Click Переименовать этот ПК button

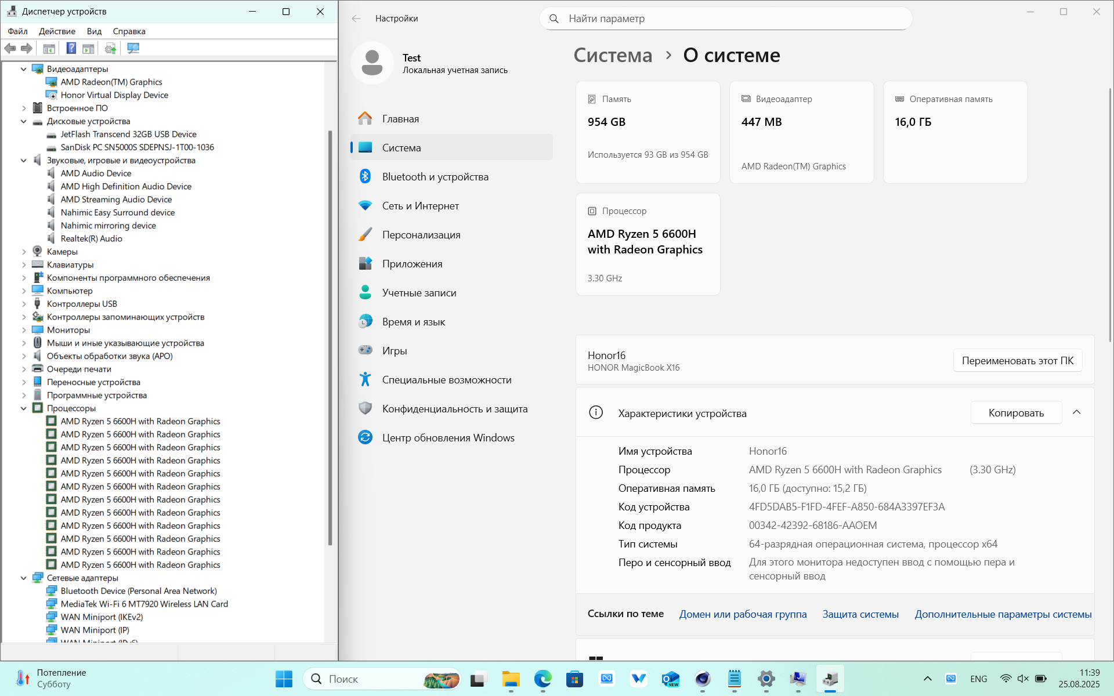(1017, 361)
